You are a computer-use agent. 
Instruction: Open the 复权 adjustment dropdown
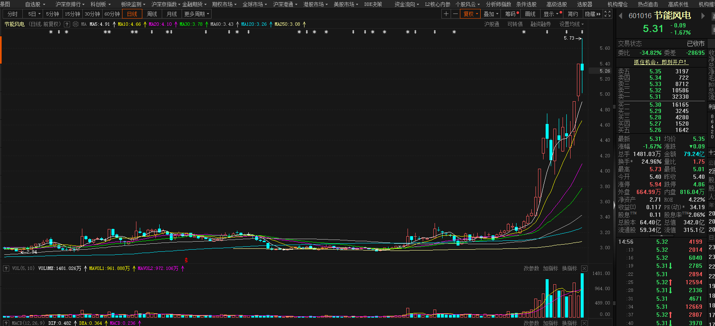point(471,14)
